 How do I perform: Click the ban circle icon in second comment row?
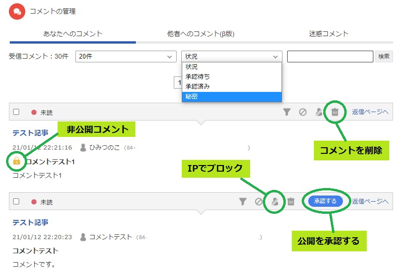[259, 202]
